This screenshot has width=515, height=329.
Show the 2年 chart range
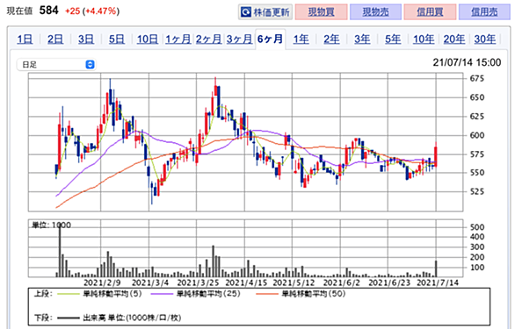(x=331, y=39)
